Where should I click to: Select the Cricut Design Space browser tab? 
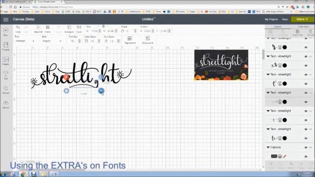(48, 2)
